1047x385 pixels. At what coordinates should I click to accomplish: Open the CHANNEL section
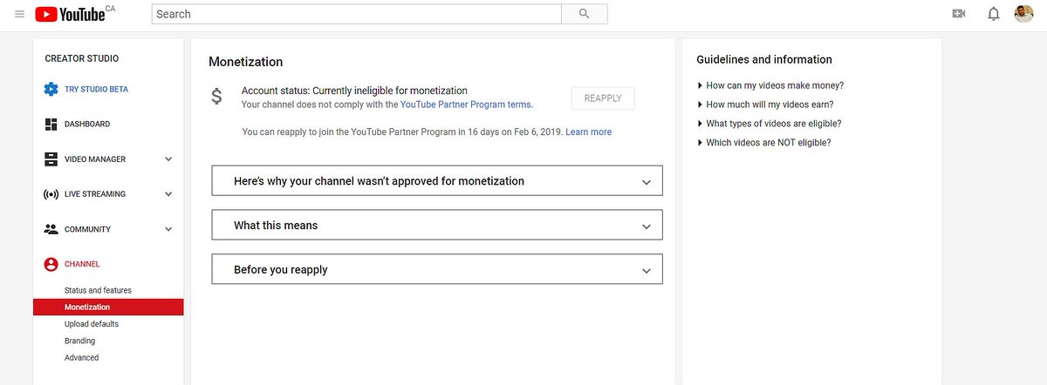(x=82, y=264)
